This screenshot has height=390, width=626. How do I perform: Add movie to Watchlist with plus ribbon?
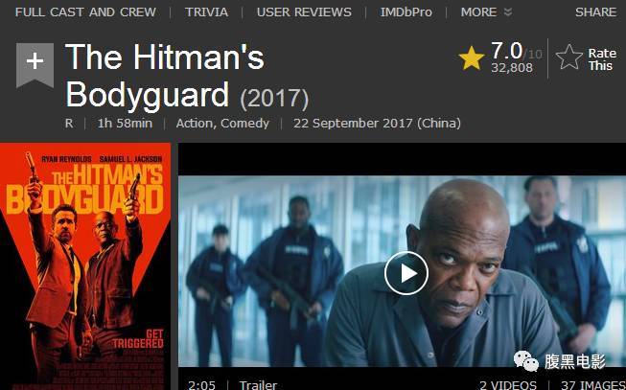click(35, 65)
